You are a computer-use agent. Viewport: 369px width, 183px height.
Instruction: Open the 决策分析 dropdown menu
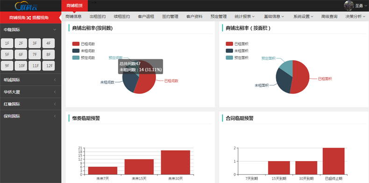(355, 16)
